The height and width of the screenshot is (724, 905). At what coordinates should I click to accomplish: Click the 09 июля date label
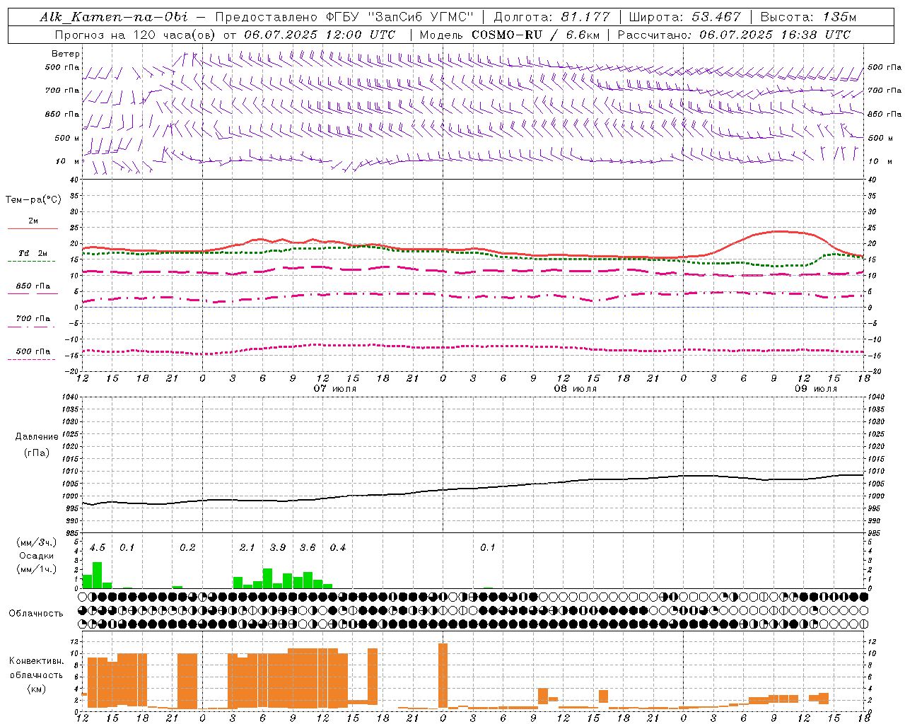[x=815, y=389]
